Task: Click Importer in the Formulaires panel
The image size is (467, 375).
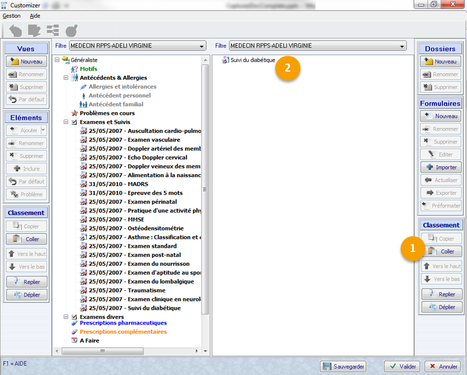Action: point(441,167)
